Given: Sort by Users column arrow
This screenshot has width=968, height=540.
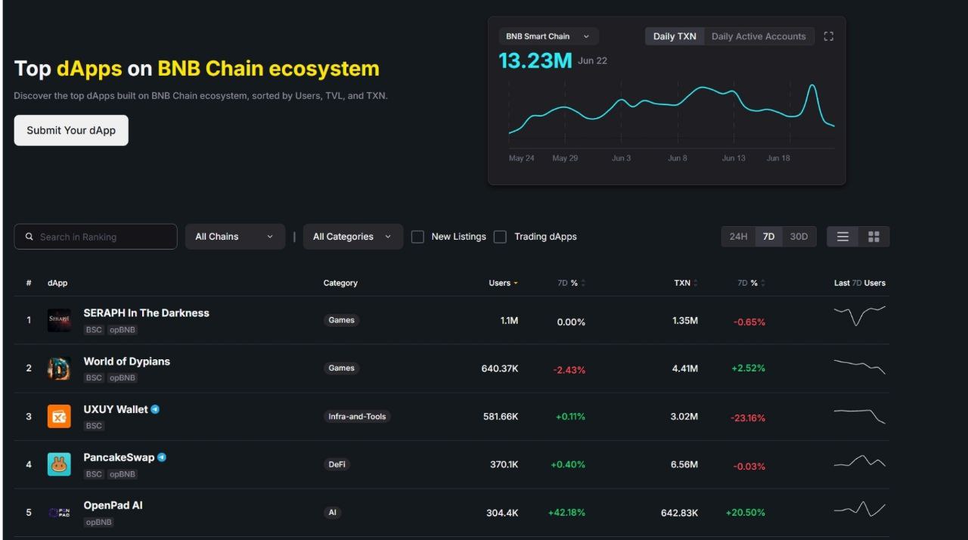Looking at the screenshot, I should pyautogui.click(x=516, y=283).
